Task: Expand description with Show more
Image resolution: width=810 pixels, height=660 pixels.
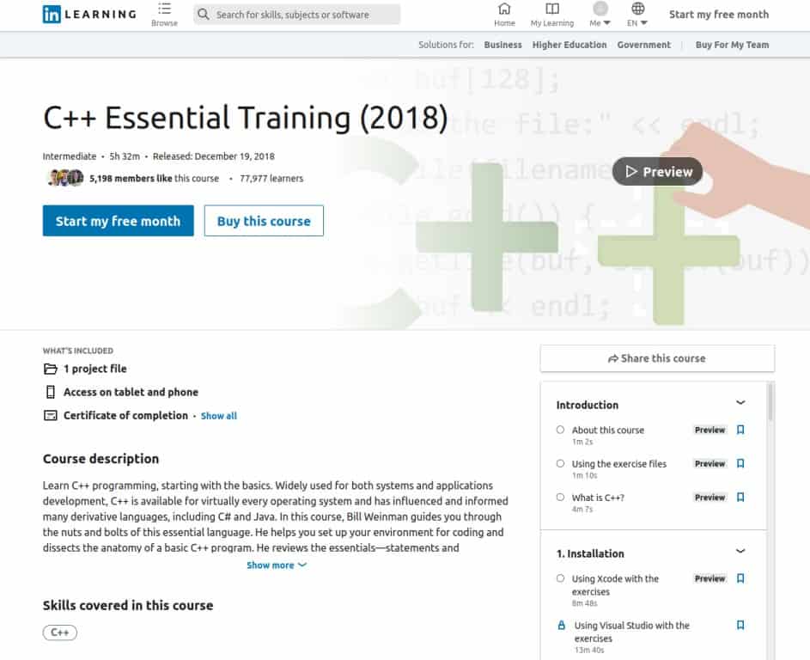Action: (277, 565)
